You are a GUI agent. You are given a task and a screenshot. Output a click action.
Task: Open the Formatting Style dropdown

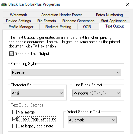tap(66, 73)
